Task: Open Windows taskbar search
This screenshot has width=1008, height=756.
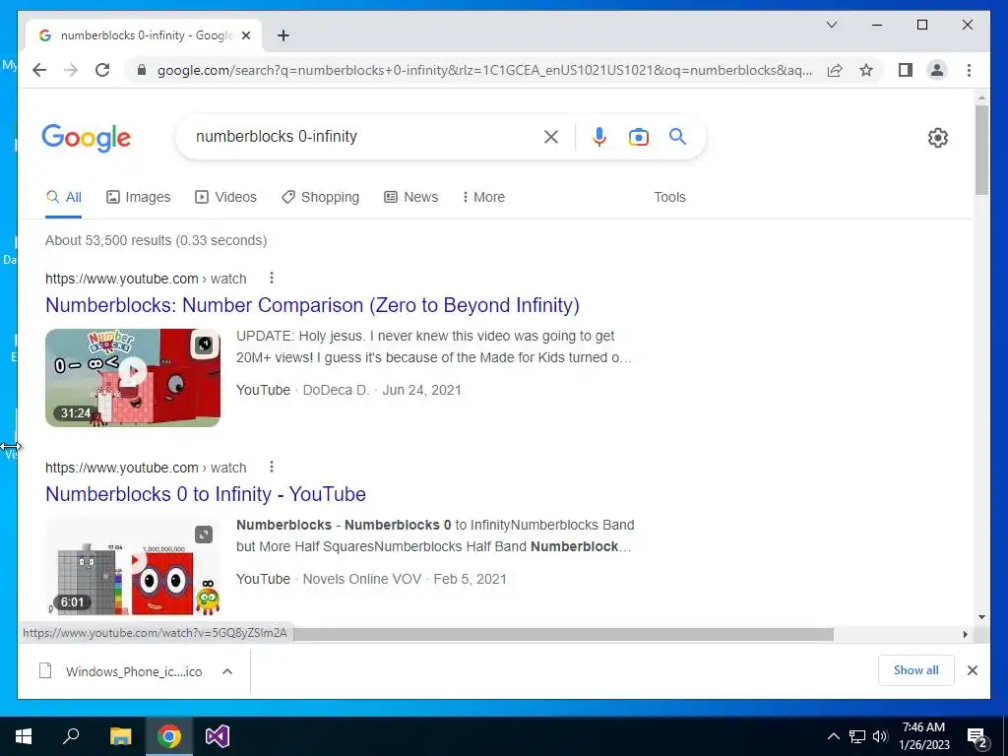Action: point(71,736)
